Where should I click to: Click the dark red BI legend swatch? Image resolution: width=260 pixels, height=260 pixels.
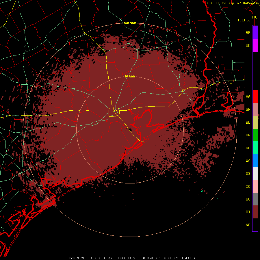[x=255, y=212]
